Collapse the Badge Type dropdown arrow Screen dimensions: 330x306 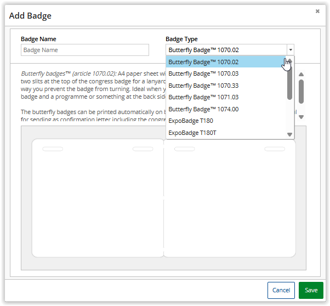(x=290, y=50)
